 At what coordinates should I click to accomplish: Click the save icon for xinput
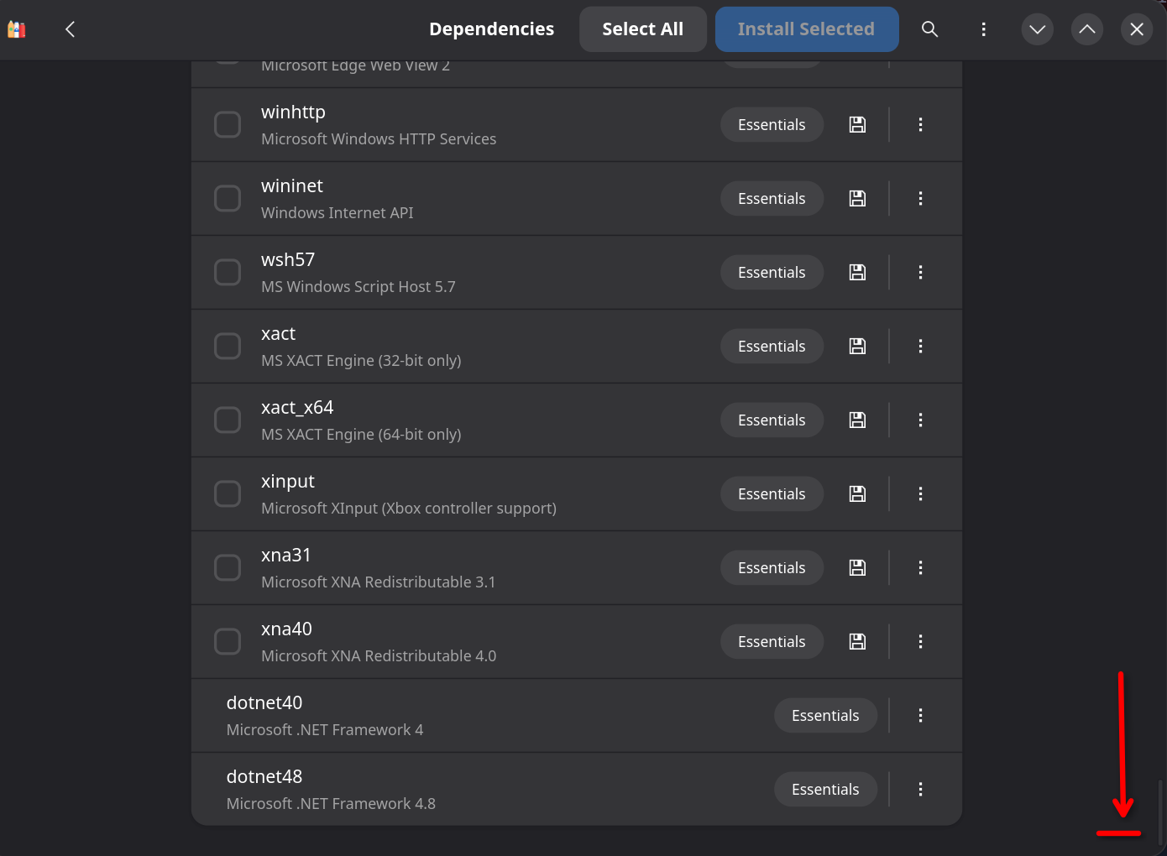click(857, 494)
